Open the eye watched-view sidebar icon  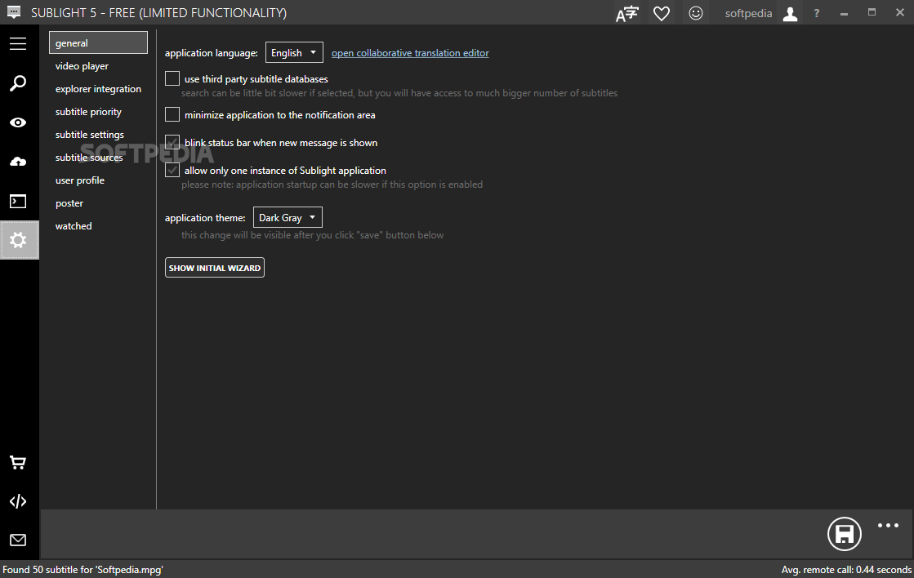pyautogui.click(x=18, y=122)
